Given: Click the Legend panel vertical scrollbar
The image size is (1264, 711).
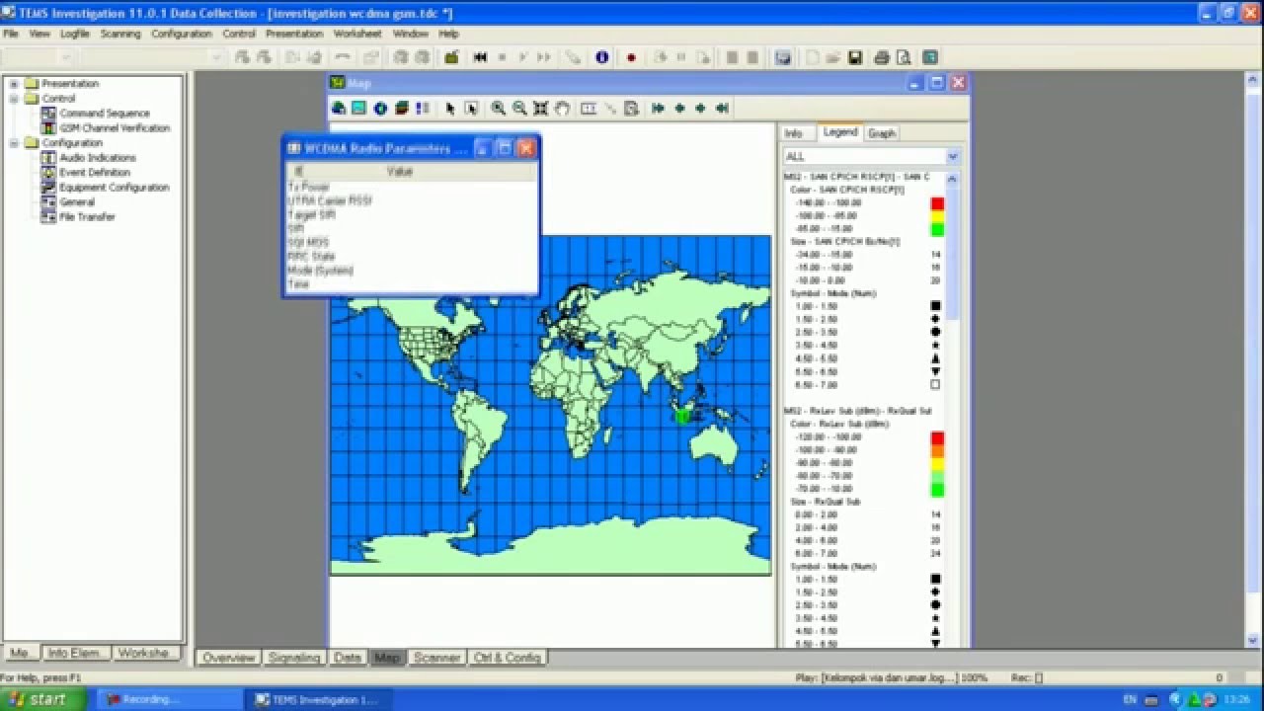Looking at the screenshot, I should coord(953,410).
